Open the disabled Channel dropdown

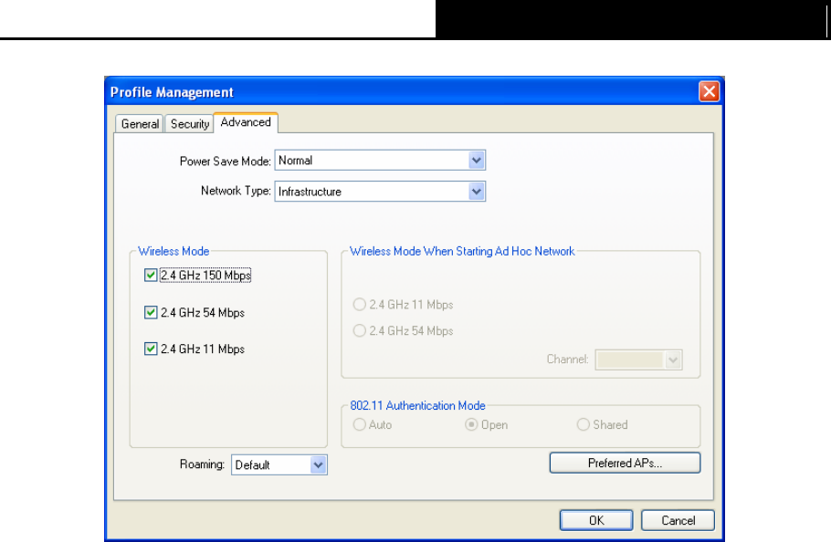click(638, 360)
